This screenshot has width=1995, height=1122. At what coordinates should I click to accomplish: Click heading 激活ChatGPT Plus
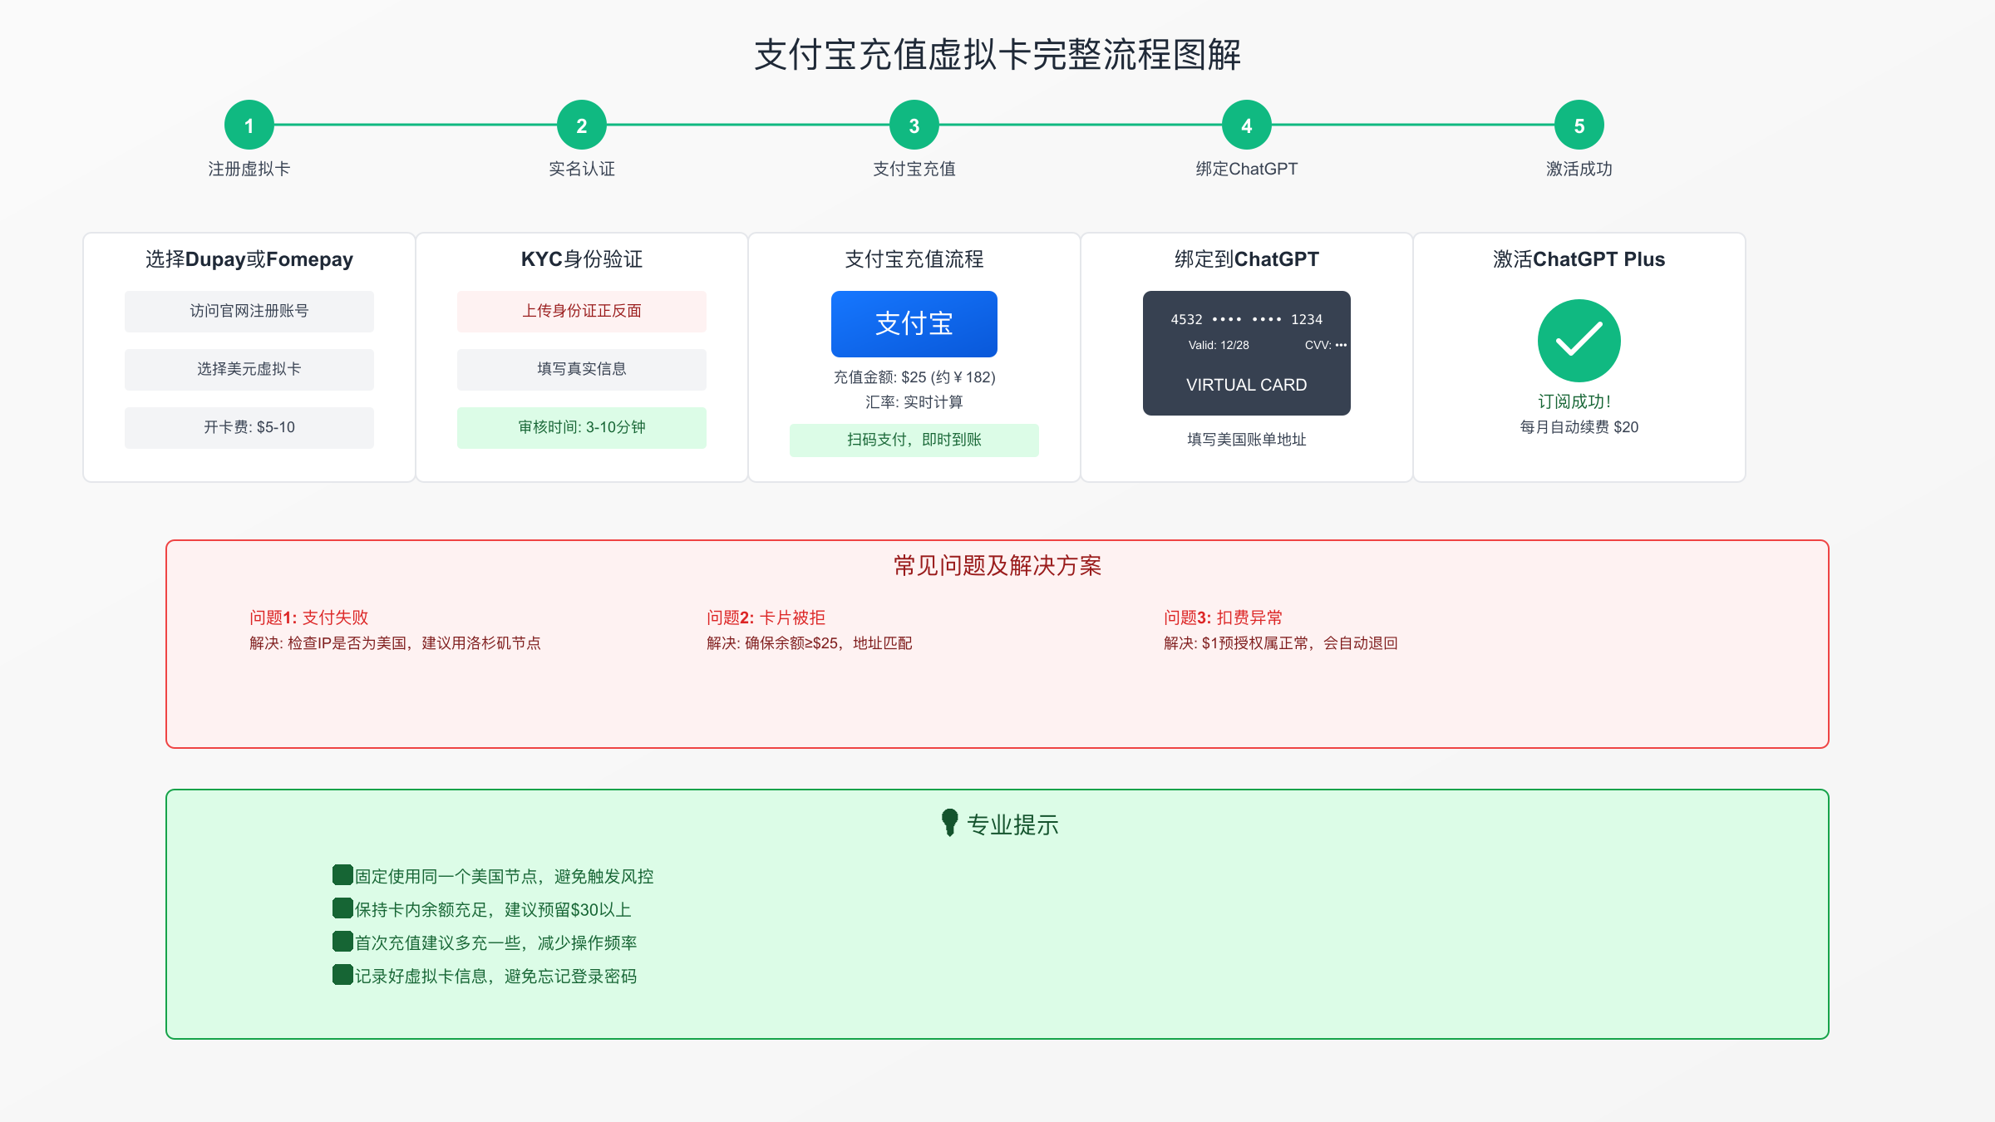pyautogui.click(x=1579, y=259)
